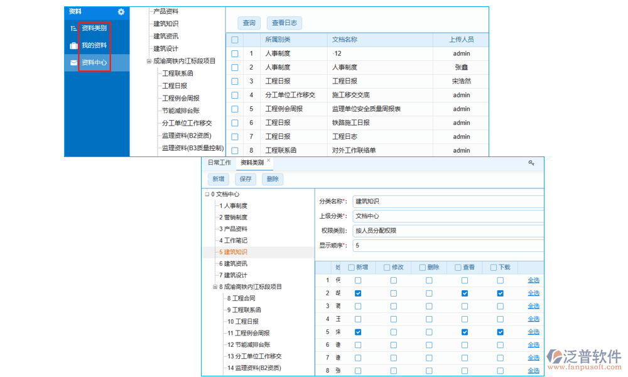
Task: Click the 显示顺序 input field
Action: tap(448, 246)
